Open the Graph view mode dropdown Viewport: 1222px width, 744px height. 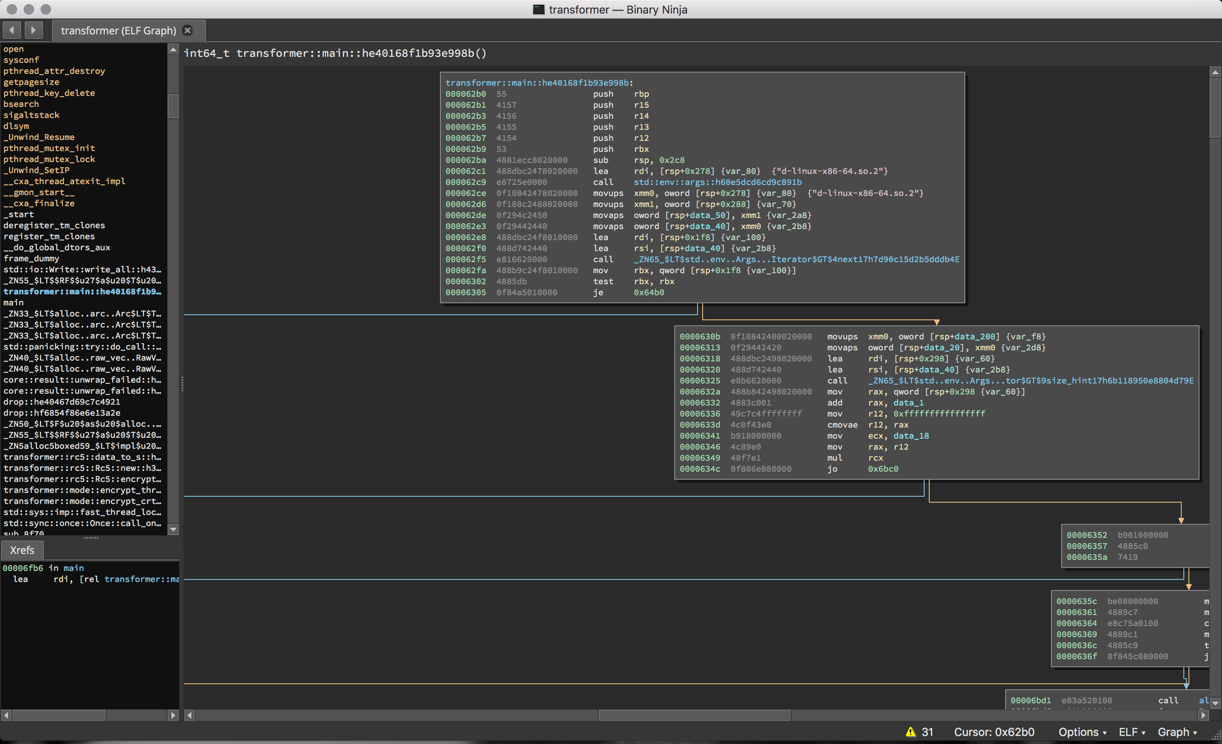click(x=1177, y=732)
